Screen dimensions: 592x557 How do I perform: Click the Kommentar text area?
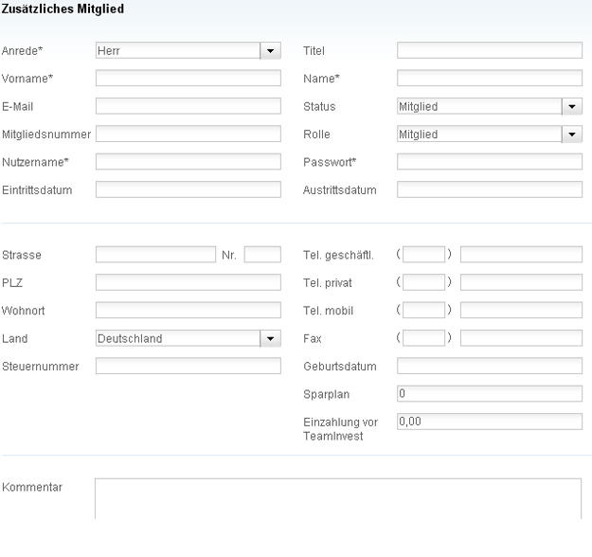click(x=338, y=498)
